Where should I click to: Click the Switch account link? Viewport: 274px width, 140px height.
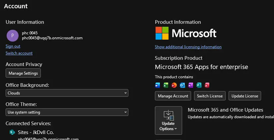(19, 53)
